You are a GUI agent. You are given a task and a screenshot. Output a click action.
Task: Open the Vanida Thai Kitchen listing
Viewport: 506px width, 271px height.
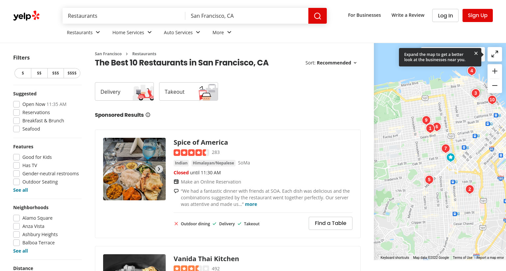[x=206, y=259]
